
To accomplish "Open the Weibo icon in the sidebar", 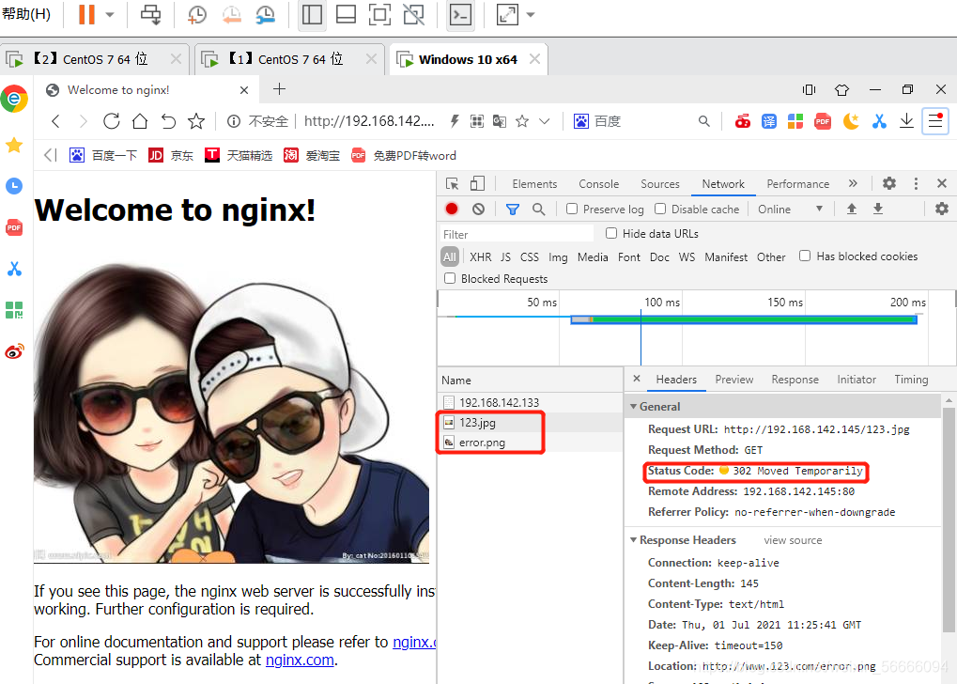I will click(x=14, y=351).
